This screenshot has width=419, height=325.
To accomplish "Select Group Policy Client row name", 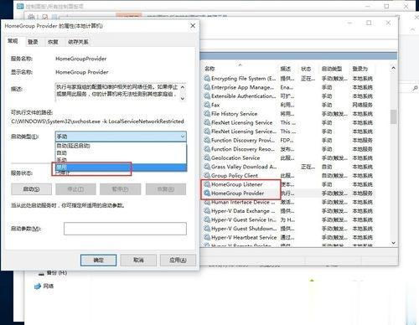I will (x=235, y=176).
